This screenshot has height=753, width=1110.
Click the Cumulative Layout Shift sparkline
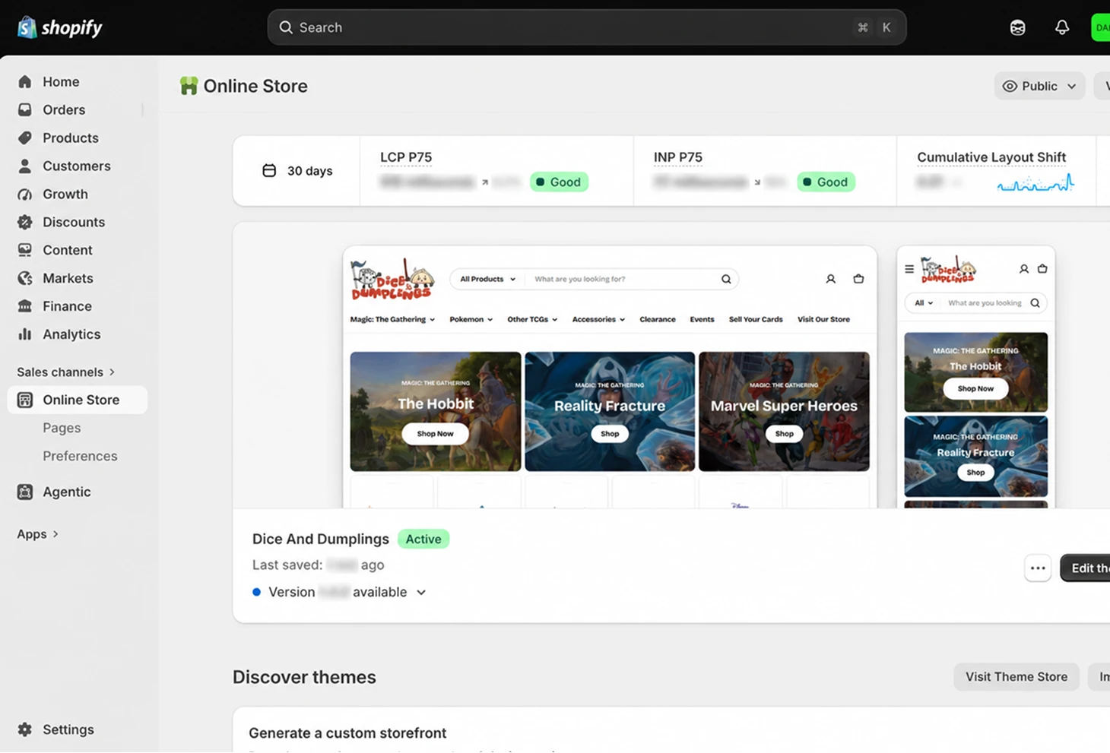click(1035, 183)
